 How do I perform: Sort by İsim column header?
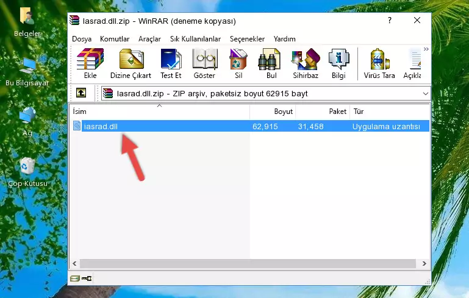(160, 112)
